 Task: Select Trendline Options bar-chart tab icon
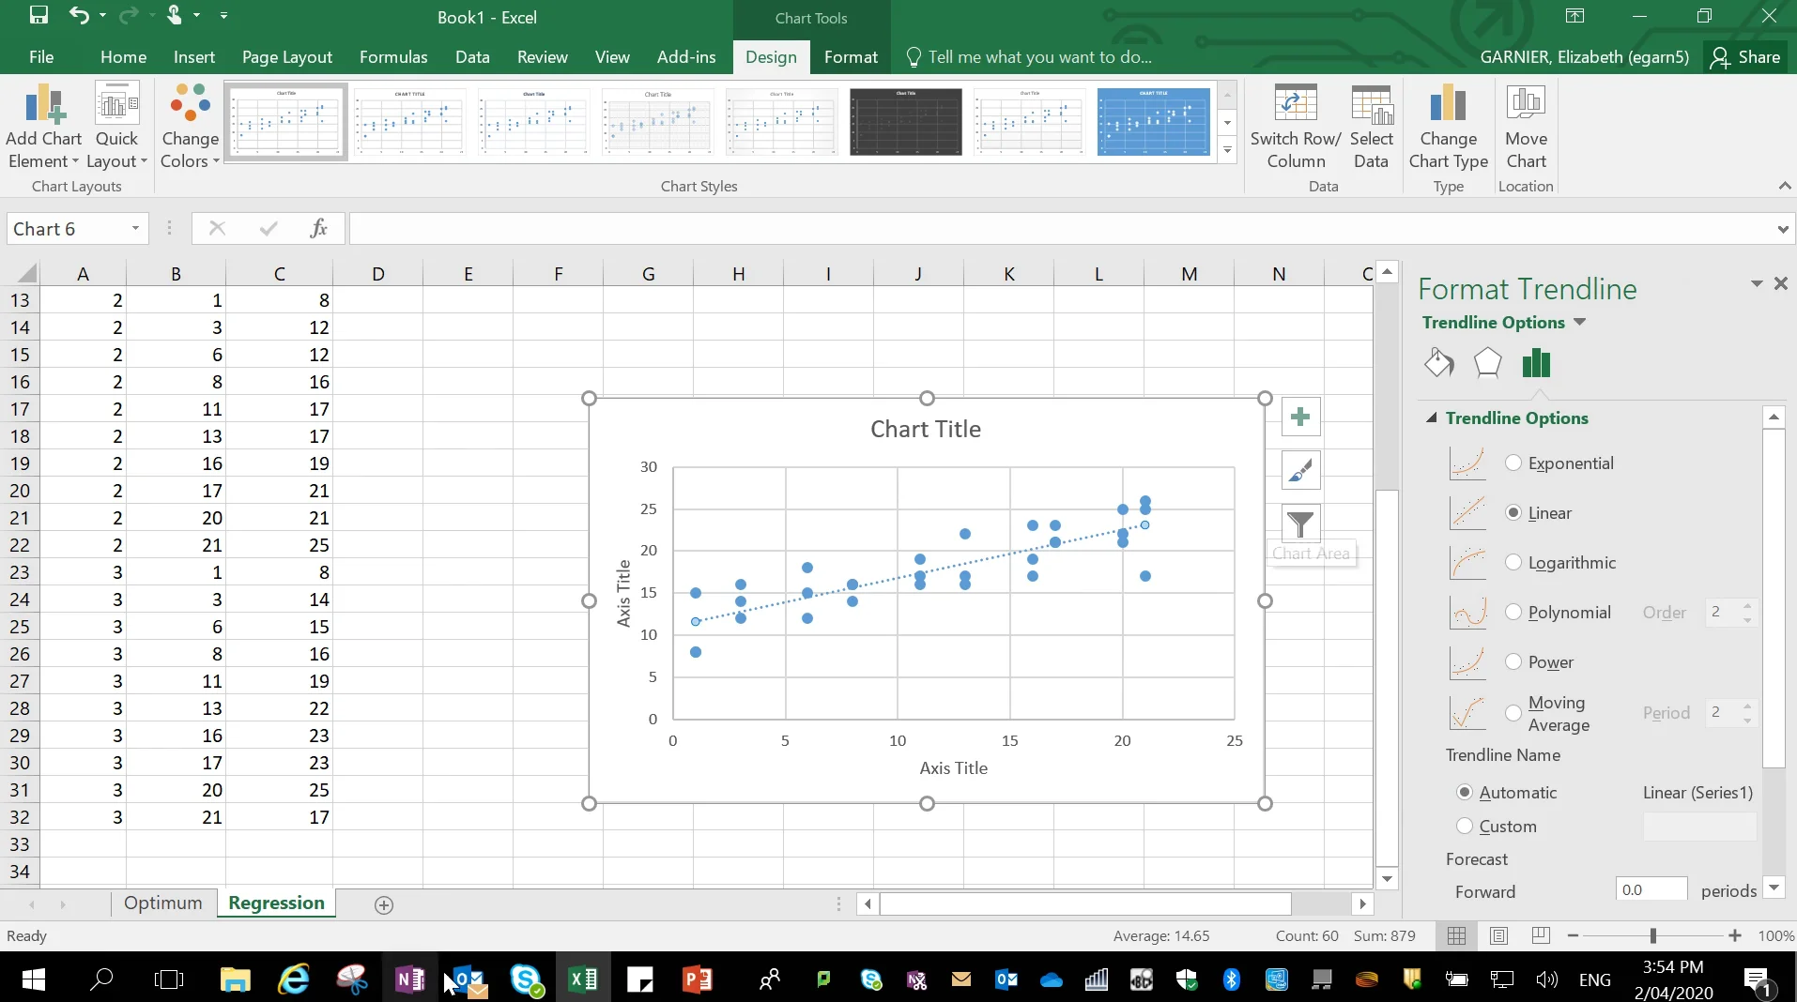[x=1536, y=363]
